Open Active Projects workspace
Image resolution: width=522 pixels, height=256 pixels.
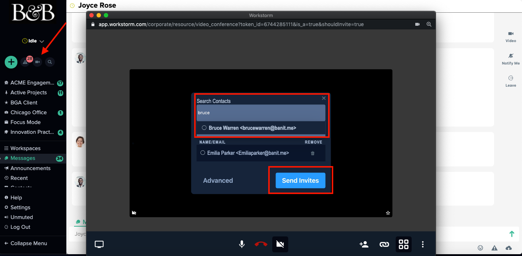(x=28, y=92)
